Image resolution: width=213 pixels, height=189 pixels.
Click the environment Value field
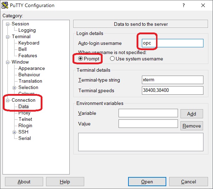click(x=148, y=124)
